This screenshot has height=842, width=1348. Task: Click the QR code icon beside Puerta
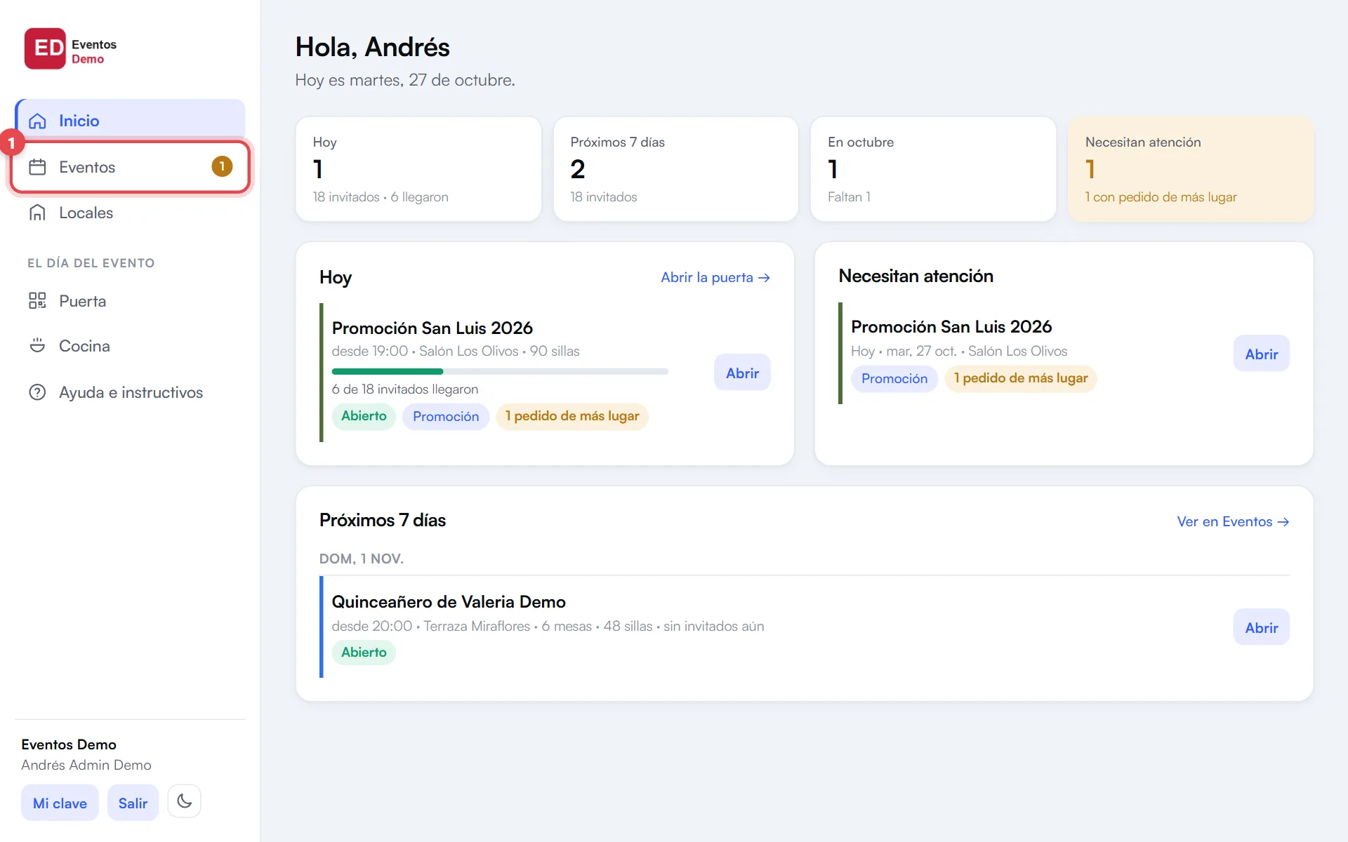[x=37, y=301]
